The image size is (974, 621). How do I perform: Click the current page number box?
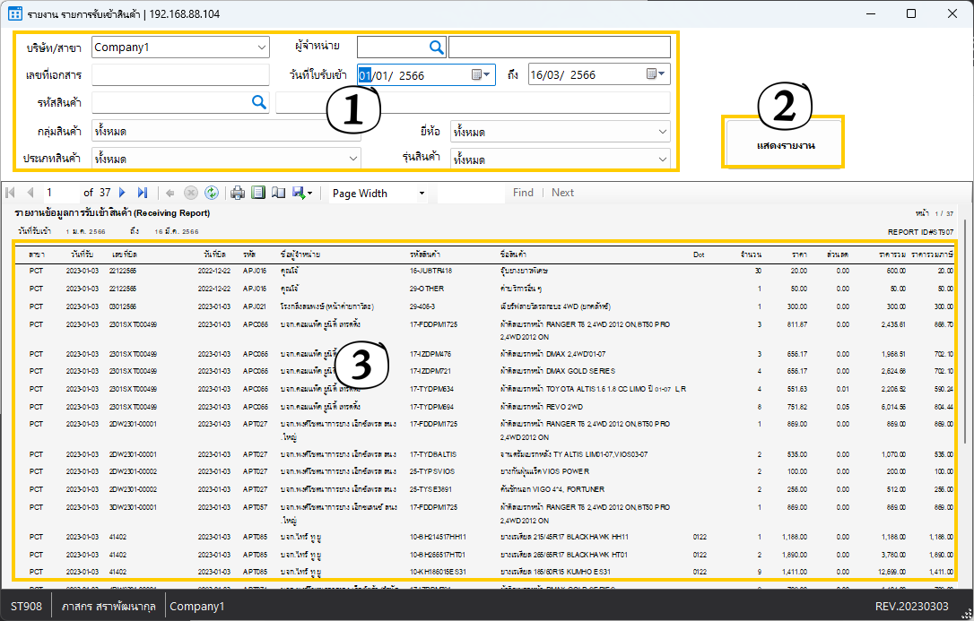[60, 193]
